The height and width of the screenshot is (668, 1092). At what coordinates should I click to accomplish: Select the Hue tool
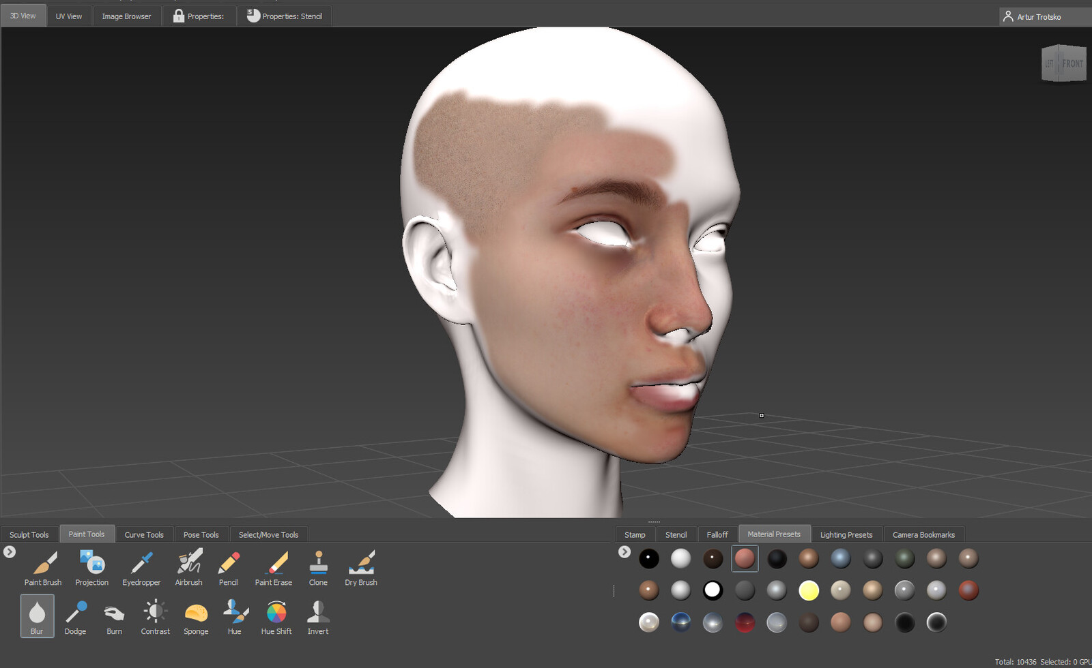click(x=235, y=617)
